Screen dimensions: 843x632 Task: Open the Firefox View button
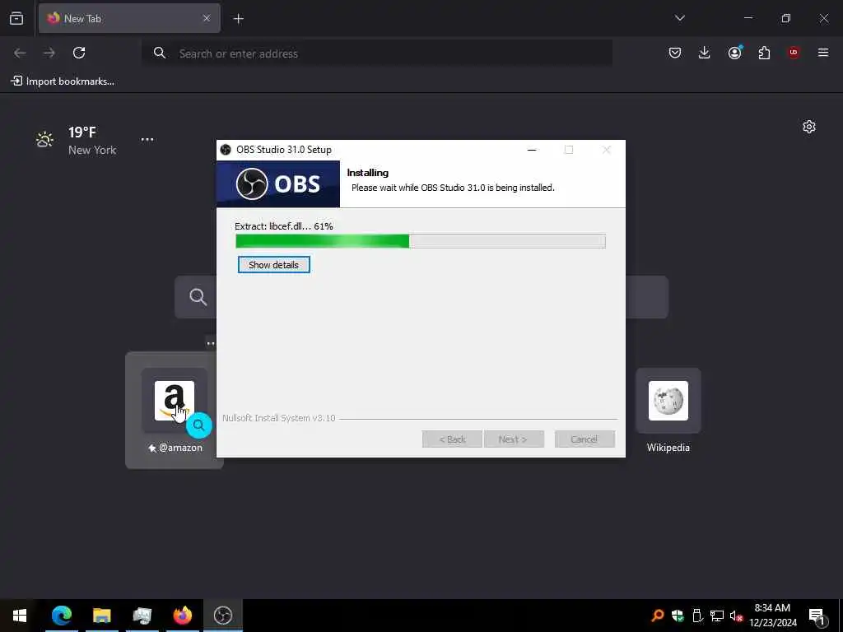16,18
